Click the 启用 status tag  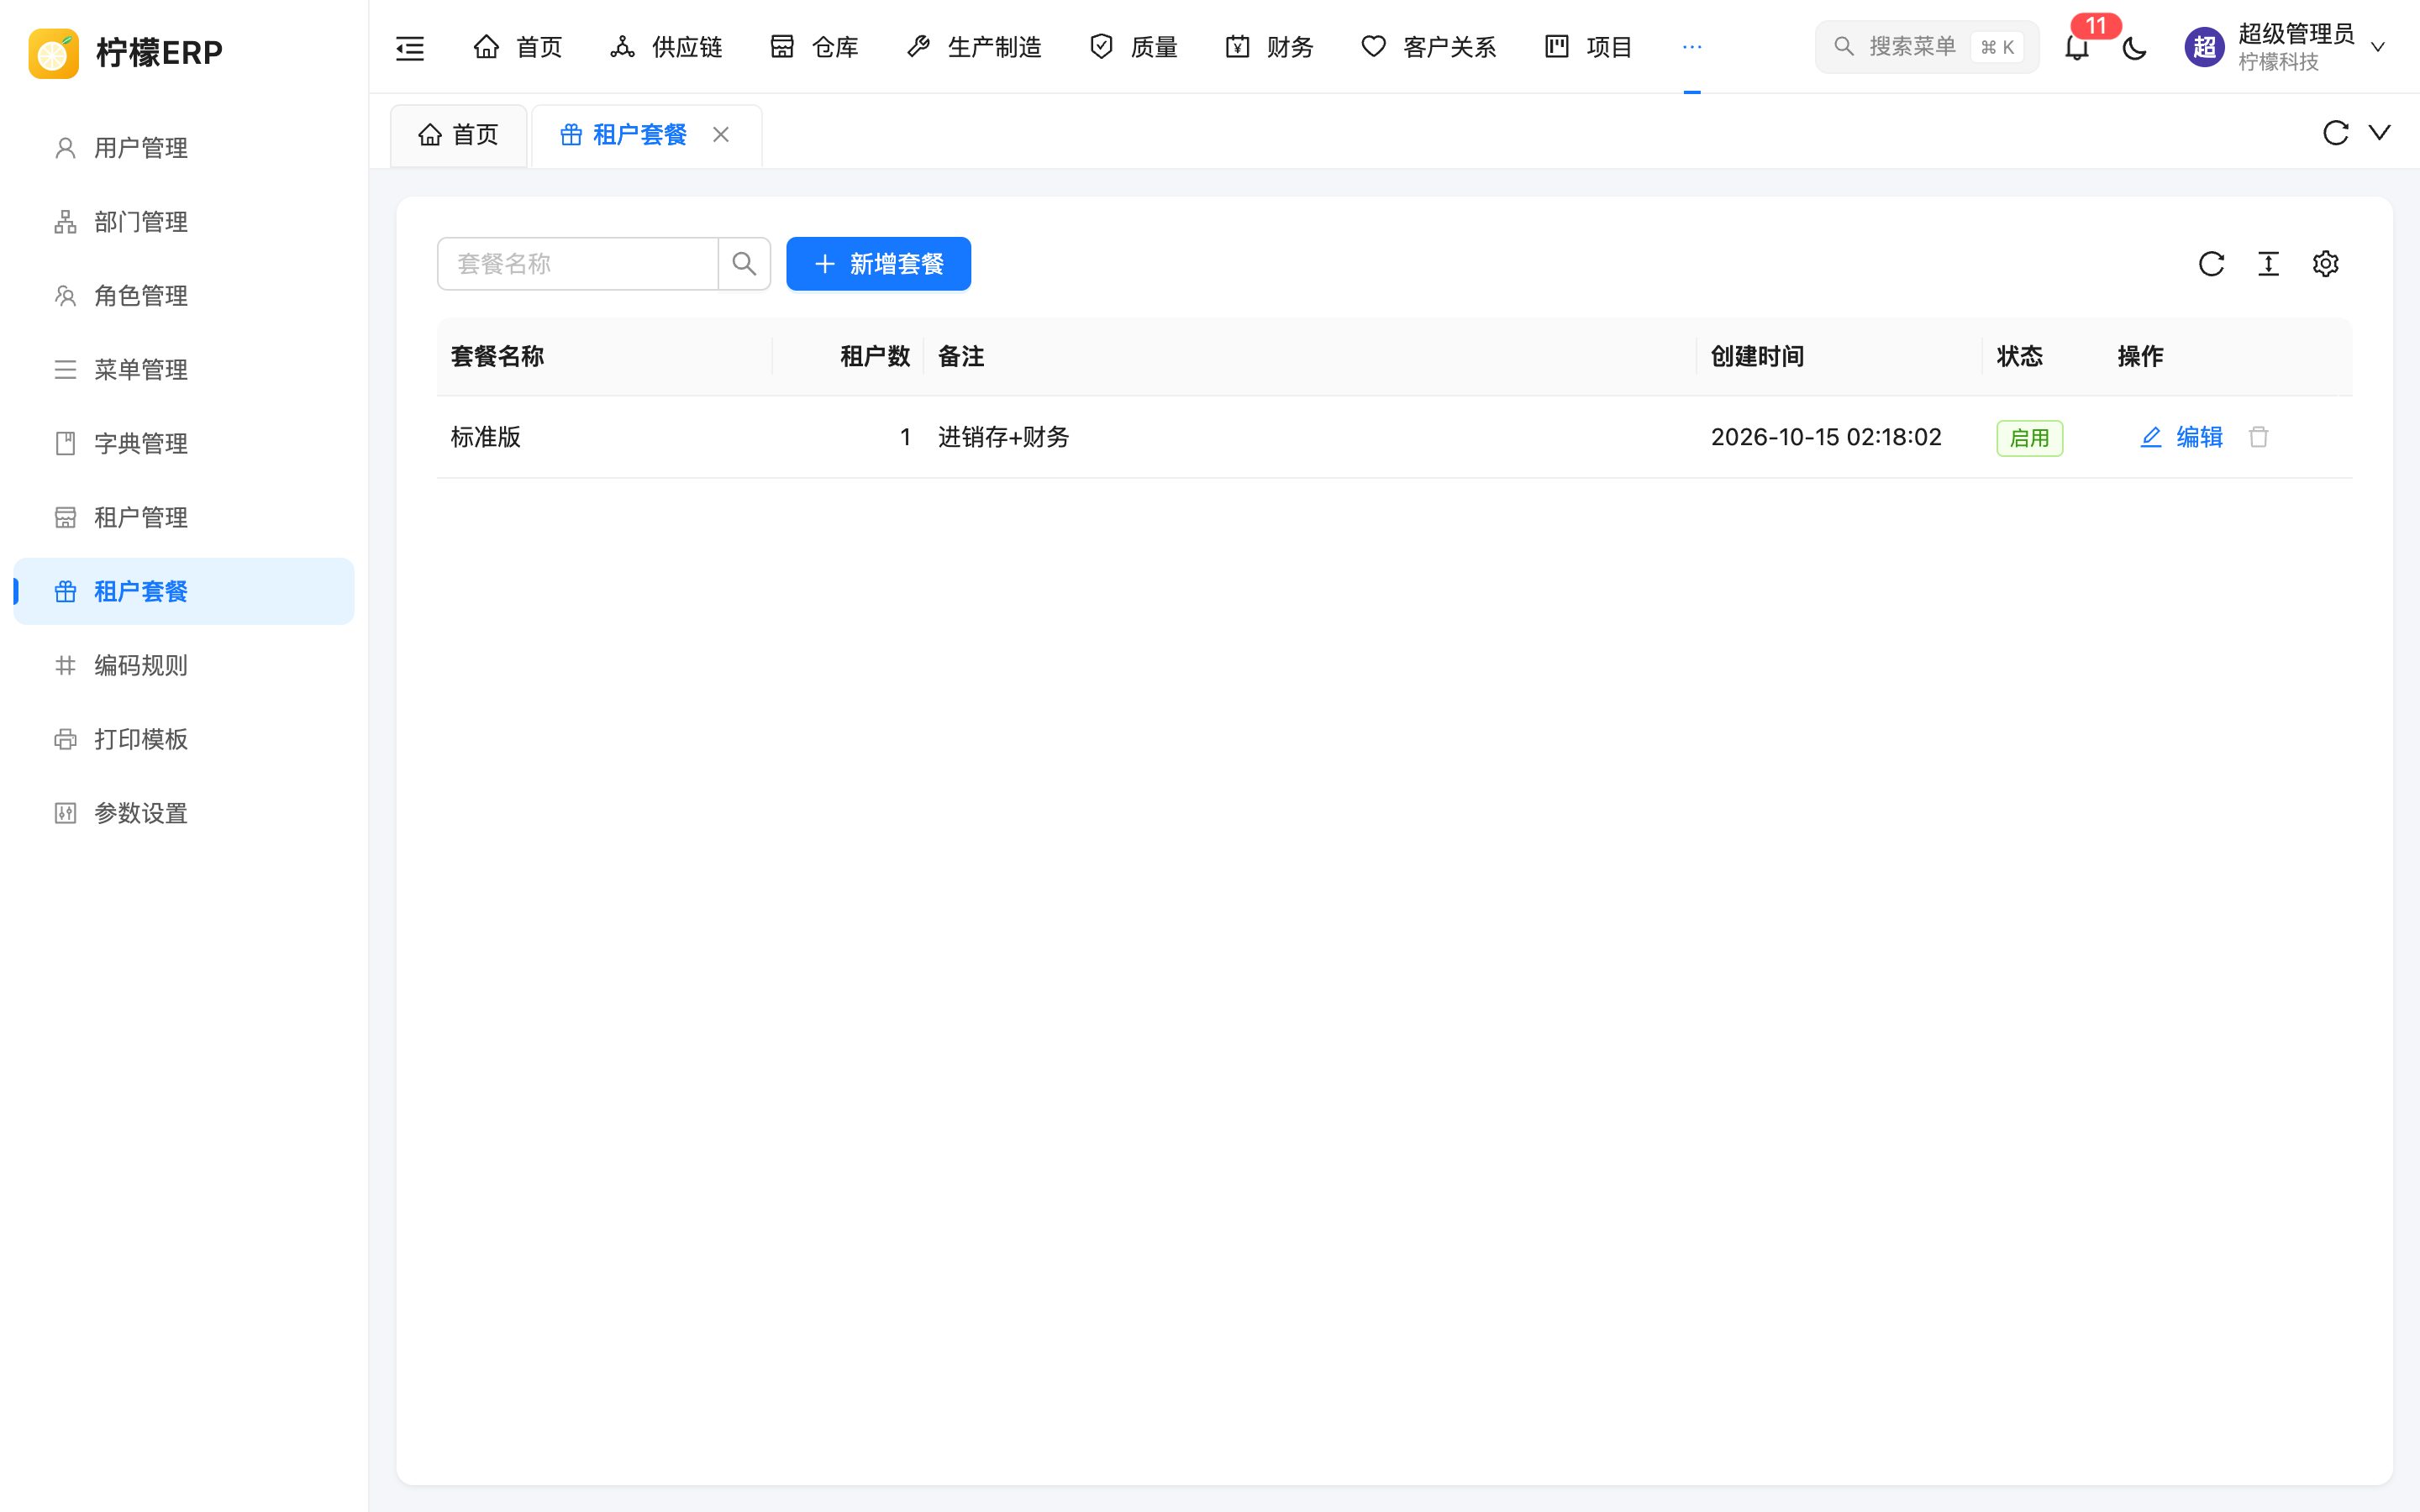[2029, 438]
